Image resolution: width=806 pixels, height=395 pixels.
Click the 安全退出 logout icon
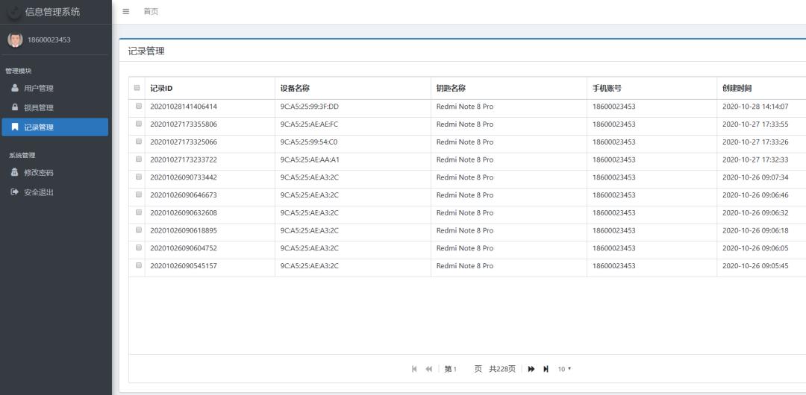point(15,192)
